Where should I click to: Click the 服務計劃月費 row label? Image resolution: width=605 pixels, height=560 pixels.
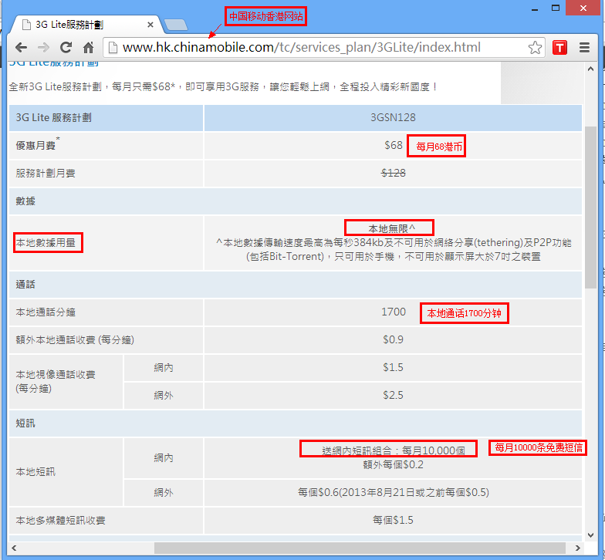tap(46, 173)
